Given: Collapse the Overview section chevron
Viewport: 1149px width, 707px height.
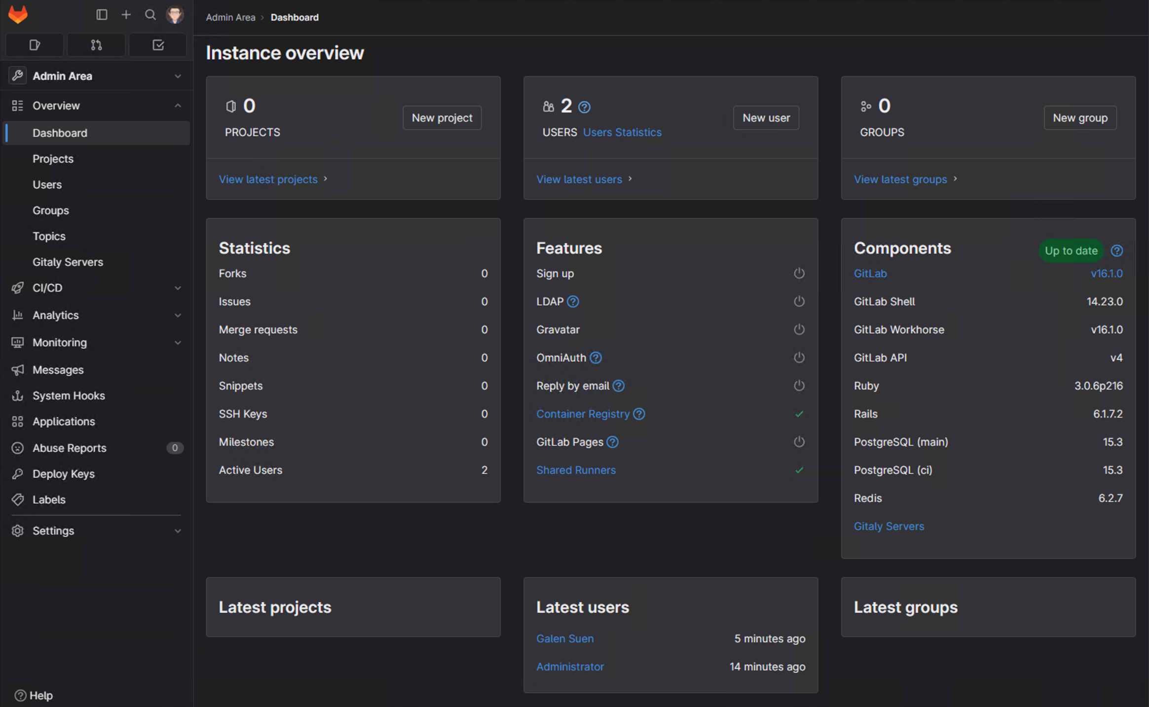Looking at the screenshot, I should point(178,105).
